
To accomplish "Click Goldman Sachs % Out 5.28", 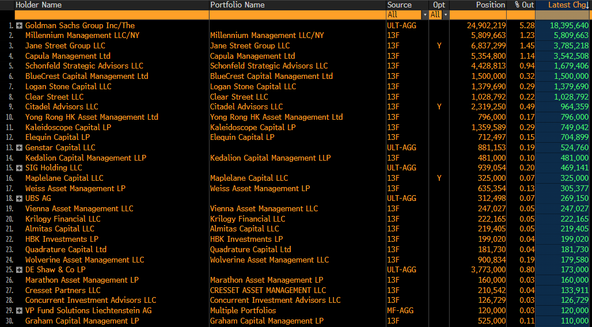I will point(527,26).
